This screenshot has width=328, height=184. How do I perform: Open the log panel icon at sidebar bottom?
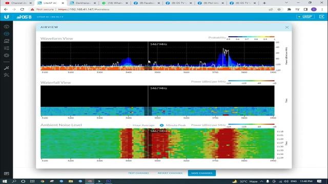7,174
